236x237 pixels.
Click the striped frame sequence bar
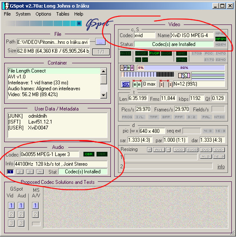(x=147, y=74)
